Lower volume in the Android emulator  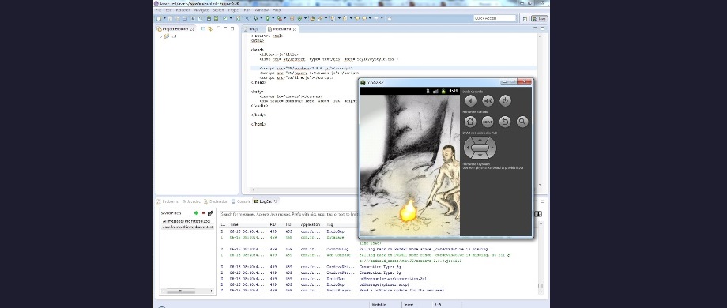(x=471, y=100)
